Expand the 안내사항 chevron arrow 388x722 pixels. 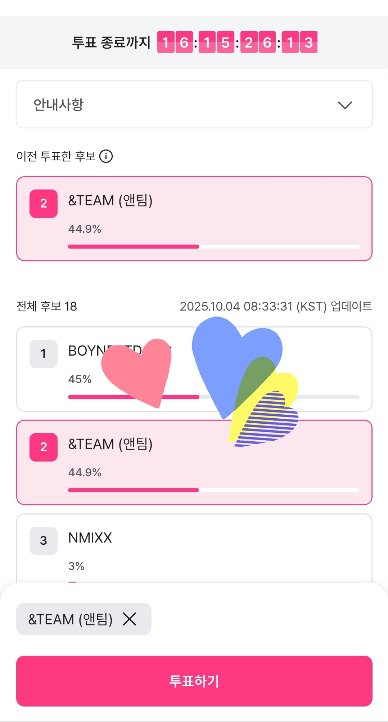345,105
